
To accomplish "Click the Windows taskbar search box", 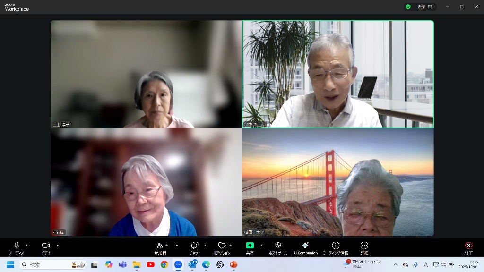I will 53,264.
